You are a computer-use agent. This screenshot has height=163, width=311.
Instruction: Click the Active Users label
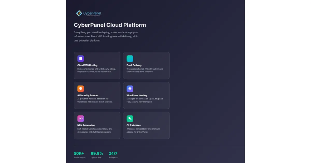click(80, 158)
